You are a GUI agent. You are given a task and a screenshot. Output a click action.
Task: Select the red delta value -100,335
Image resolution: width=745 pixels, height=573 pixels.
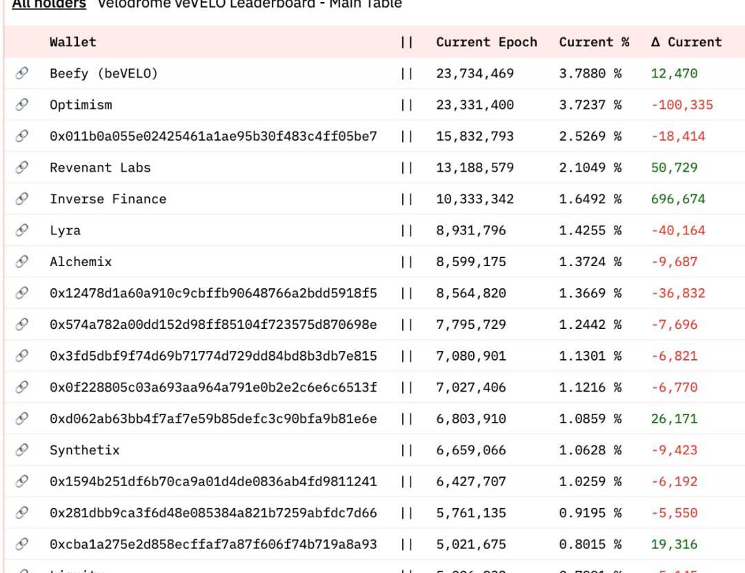coord(682,105)
